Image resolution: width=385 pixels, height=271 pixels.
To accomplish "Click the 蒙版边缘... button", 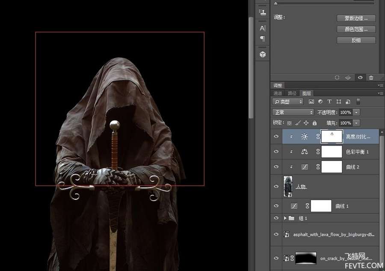I will (356, 18).
